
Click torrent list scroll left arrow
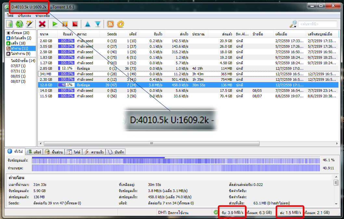tap(41, 144)
